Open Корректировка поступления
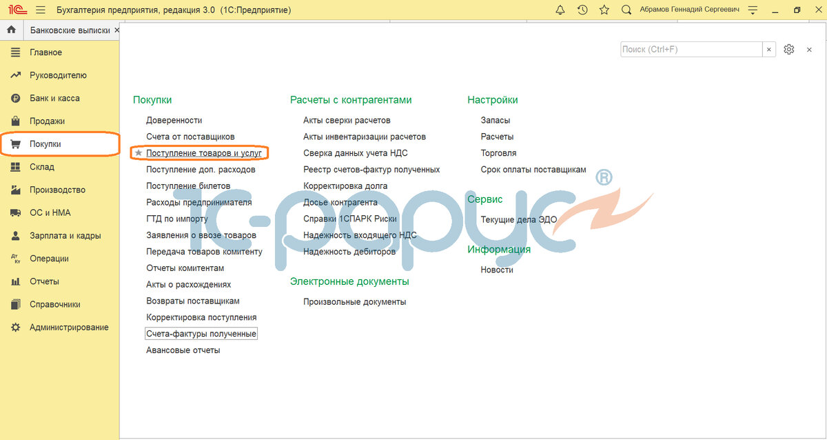This screenshot has height=440, width=827. click(x=201, y=317)
